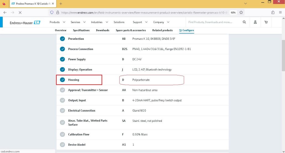Toggle the Calibration Flow checkmark
285x153 pixels.
coord(62,134)
